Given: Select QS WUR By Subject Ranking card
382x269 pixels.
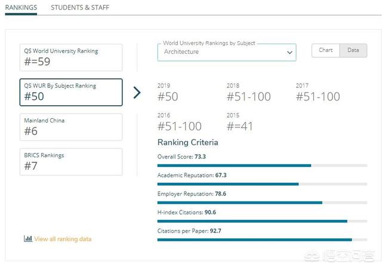Looking at the screenshot, I should [x=71, y=92].
